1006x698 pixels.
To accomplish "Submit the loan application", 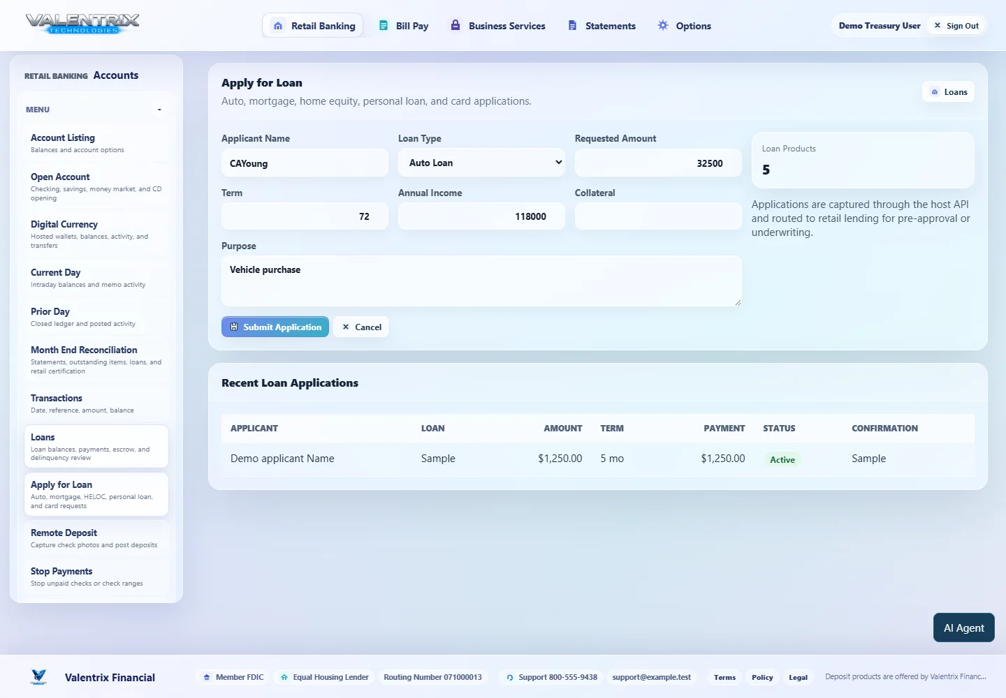I will pos(275,327).
